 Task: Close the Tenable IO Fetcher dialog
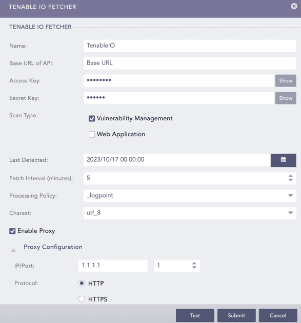[x=294, y=6]
